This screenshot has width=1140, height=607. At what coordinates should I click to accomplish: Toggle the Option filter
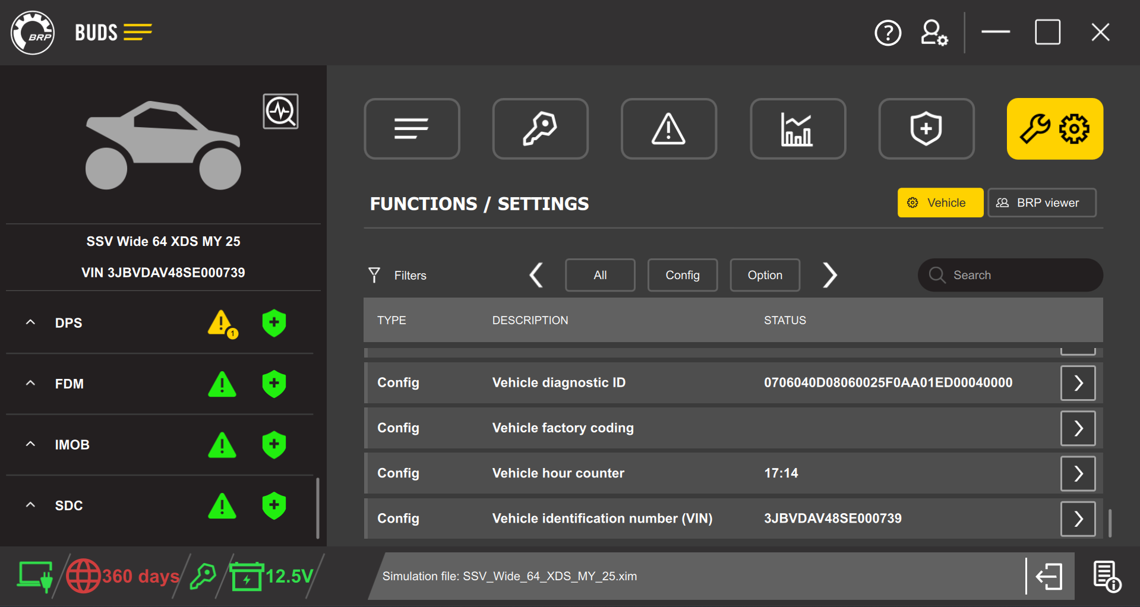point(765,275)
